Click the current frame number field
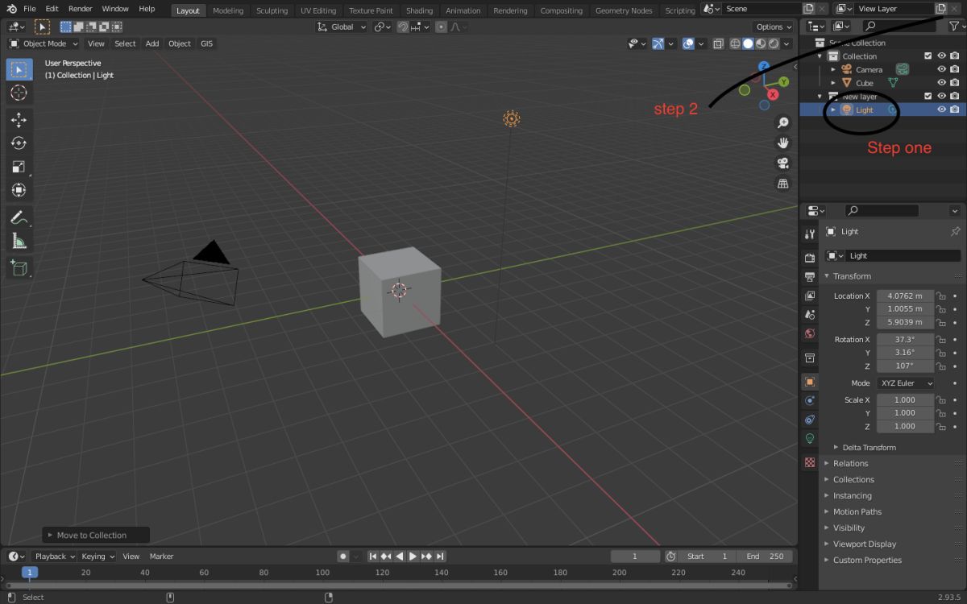 tap(635, 556)
